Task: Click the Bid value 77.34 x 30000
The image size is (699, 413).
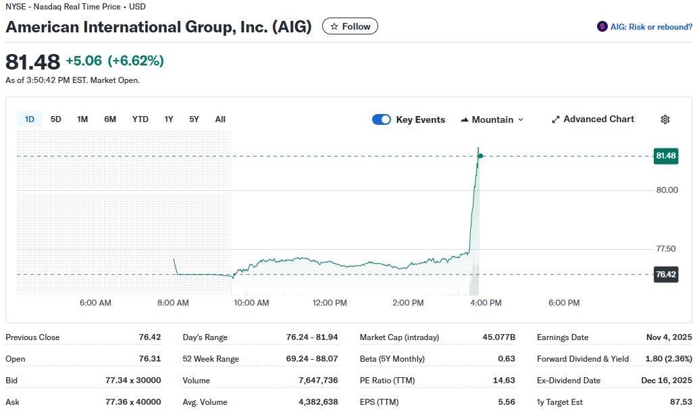Action: 133,381
